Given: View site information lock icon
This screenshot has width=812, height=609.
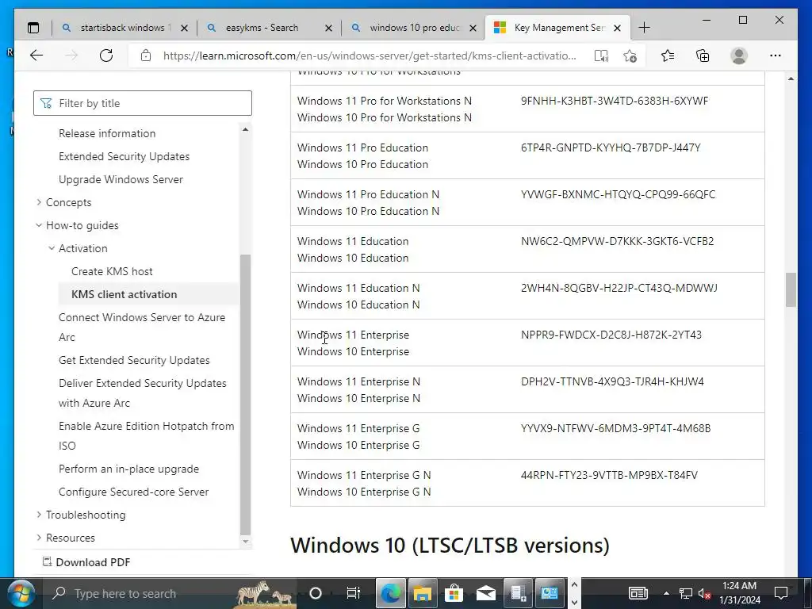Looking at the screenshot, I should click(146, 56).
